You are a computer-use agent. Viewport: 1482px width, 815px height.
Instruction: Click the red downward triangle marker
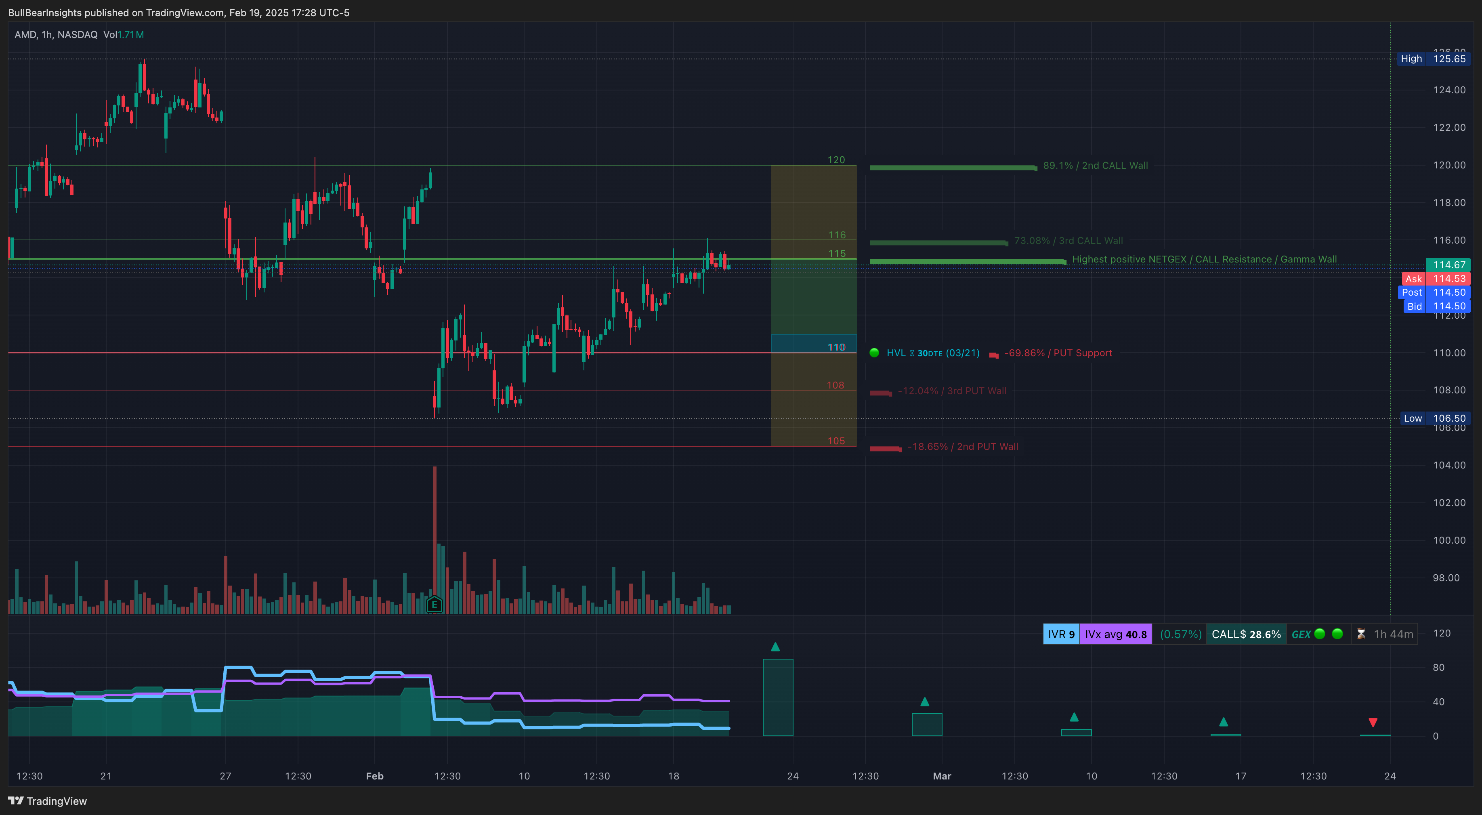click(1373, 723)
